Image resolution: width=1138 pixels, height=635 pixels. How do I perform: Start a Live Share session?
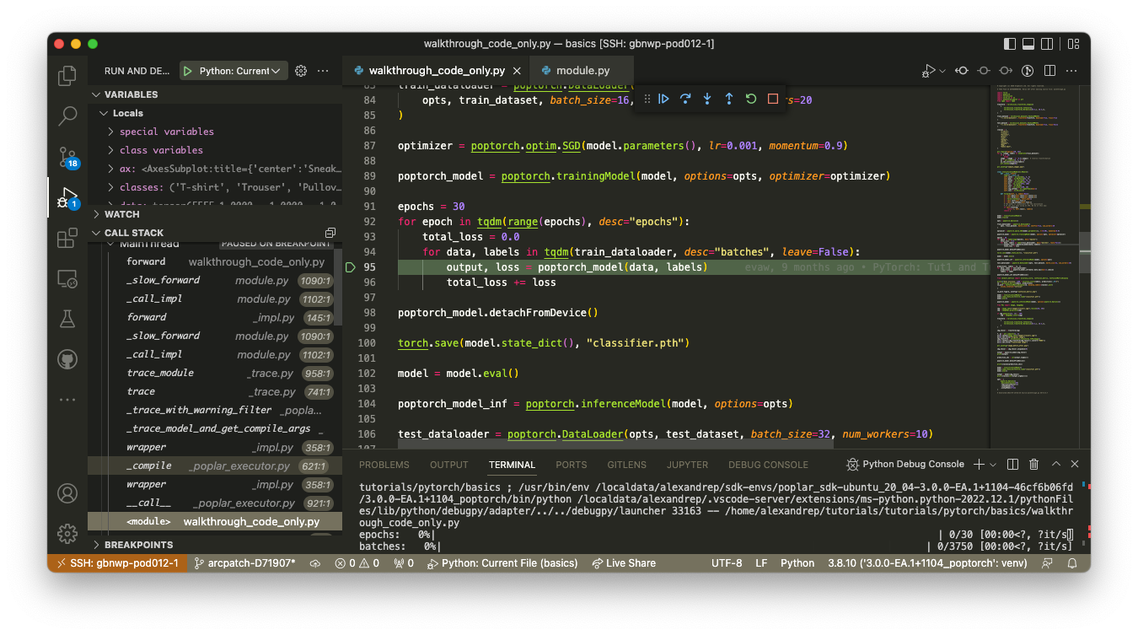[x=624, y=562]
